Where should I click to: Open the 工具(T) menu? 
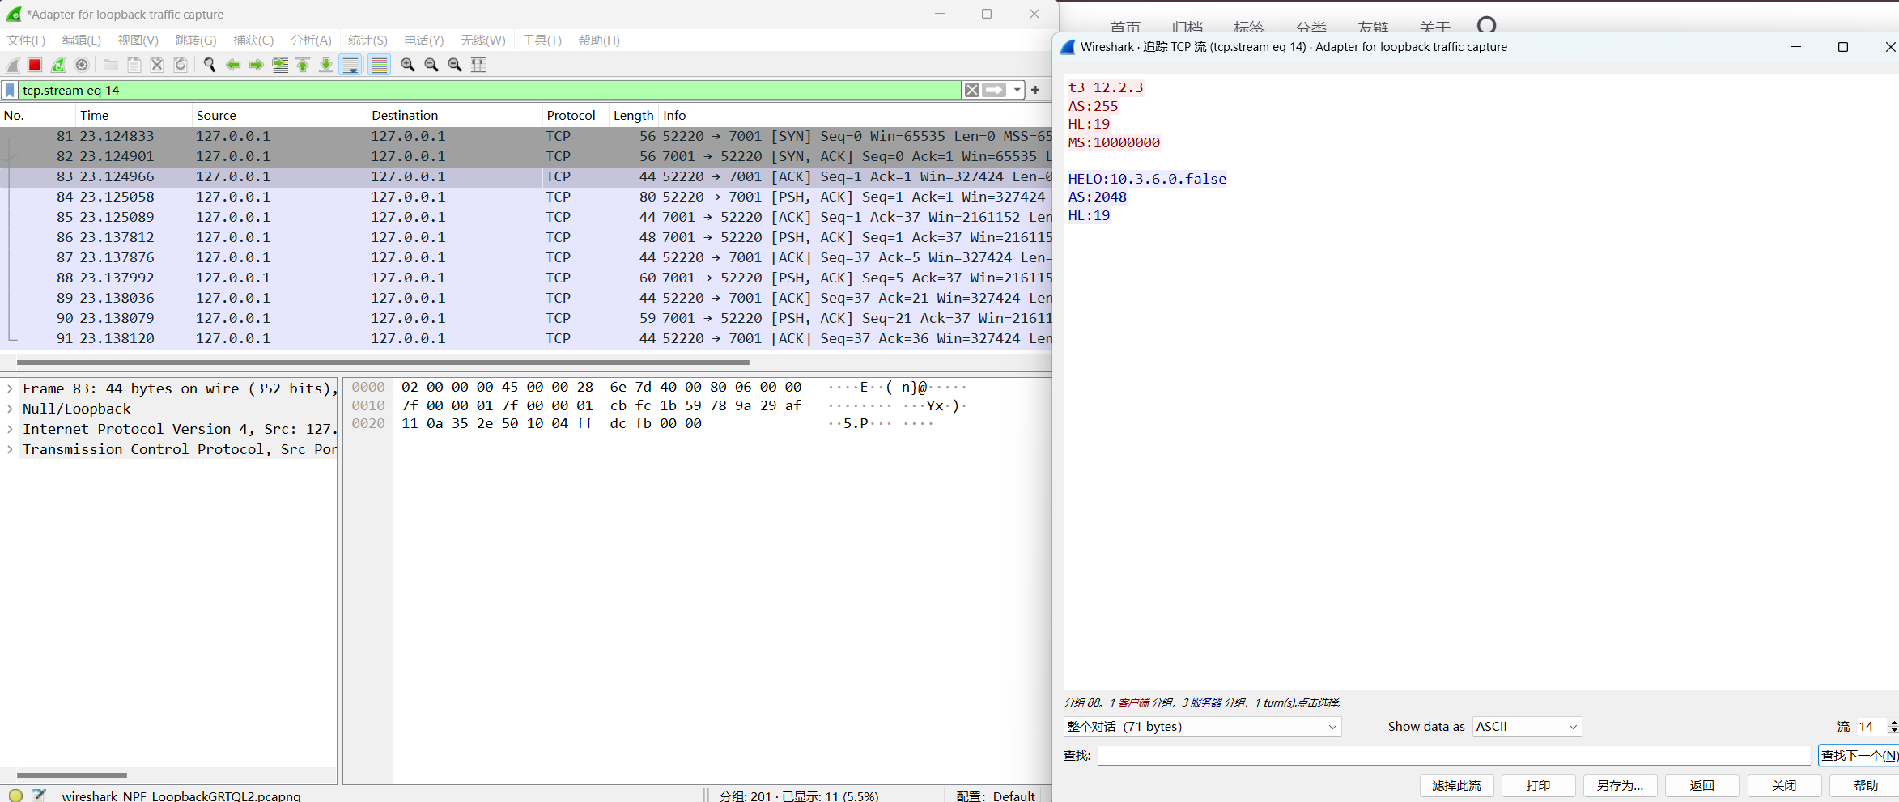[542, 40]
